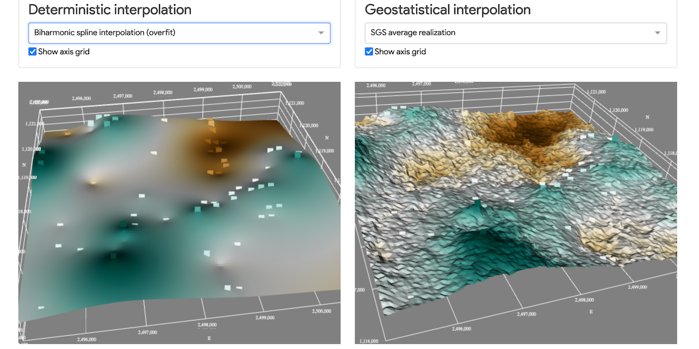The width and height of the screenshot is (699, 349).
Task: Click the "Geostatistical interpolation" heading
Action: 447,9
